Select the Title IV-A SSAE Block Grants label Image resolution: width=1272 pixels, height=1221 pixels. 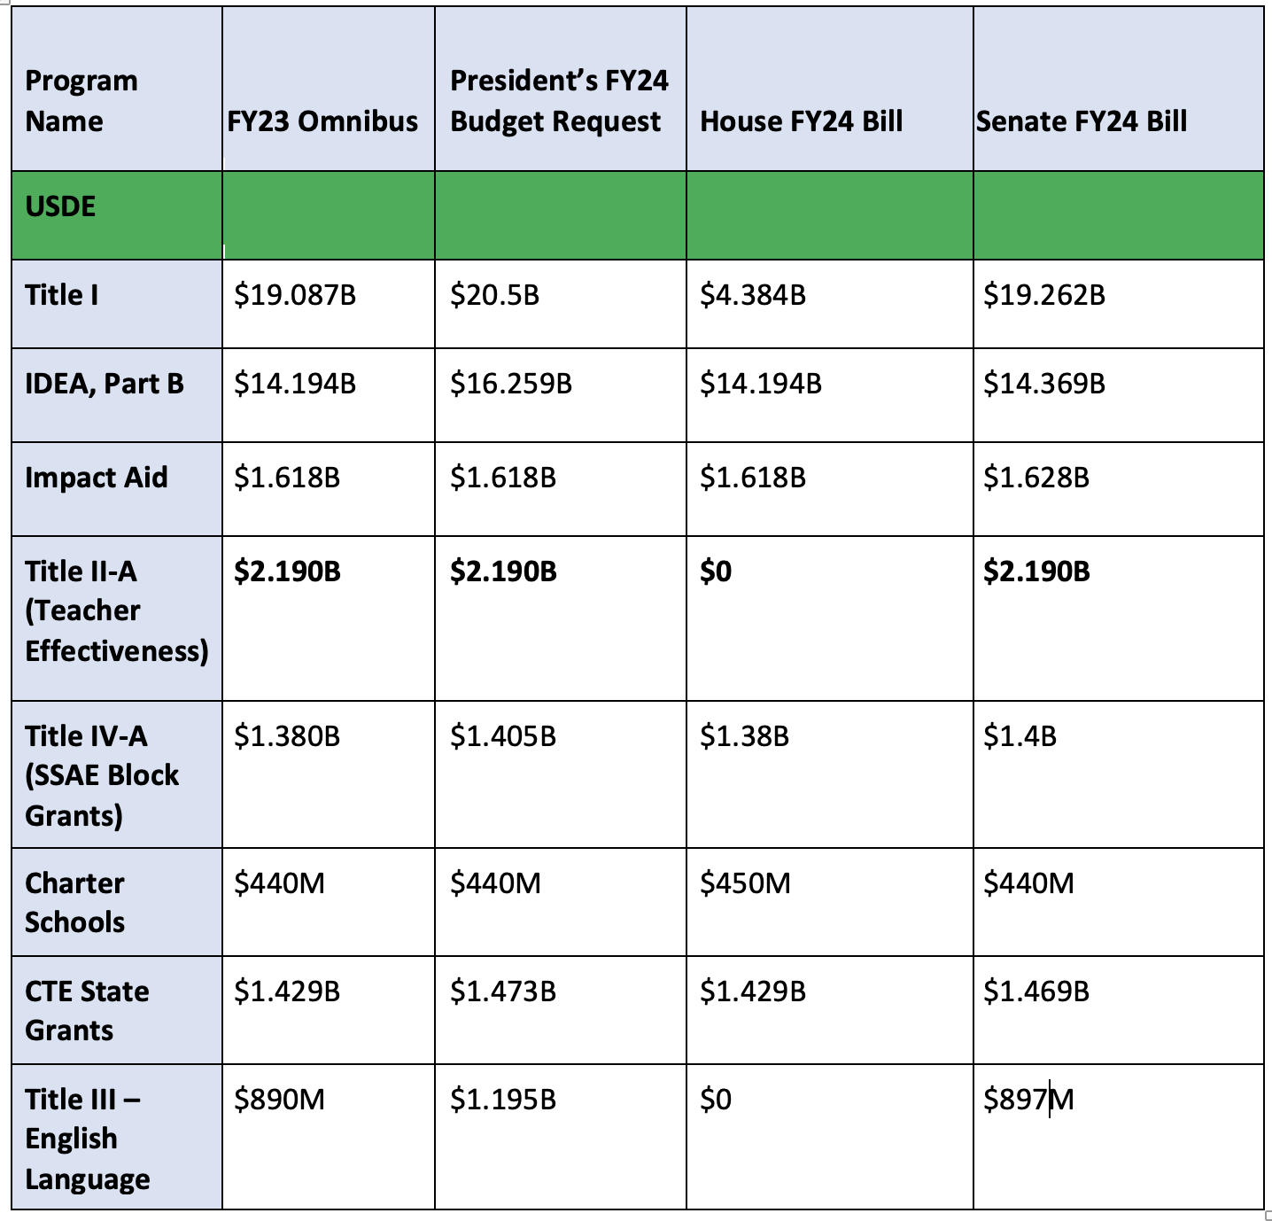117,774
